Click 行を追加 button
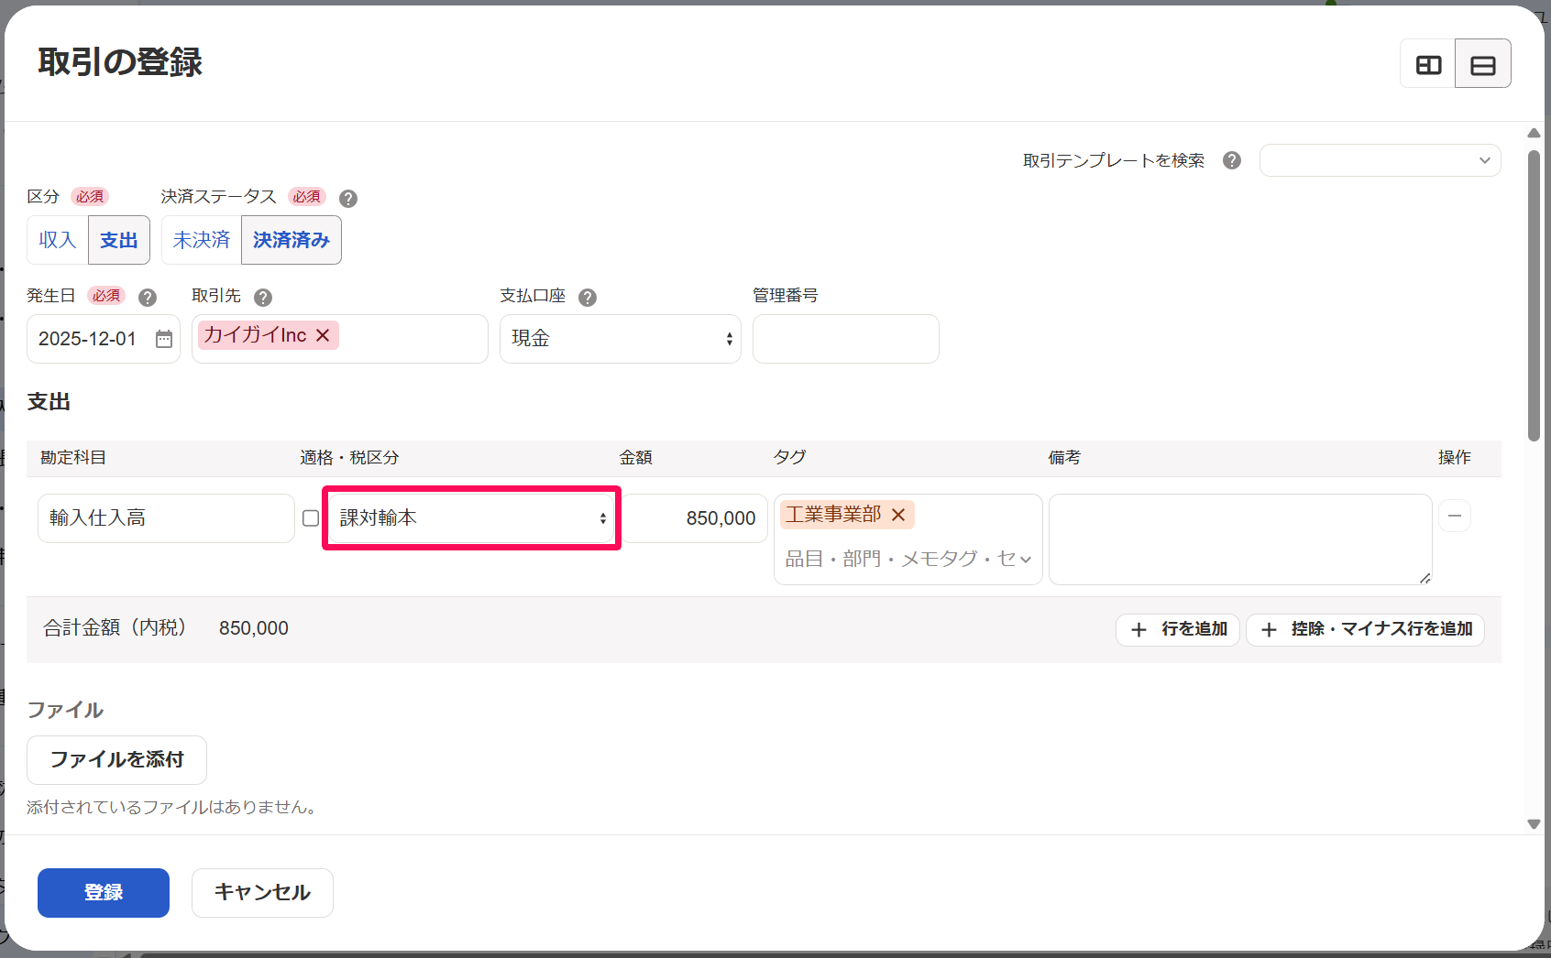Screen dimensions: 1551x958 pos(1178,629)
